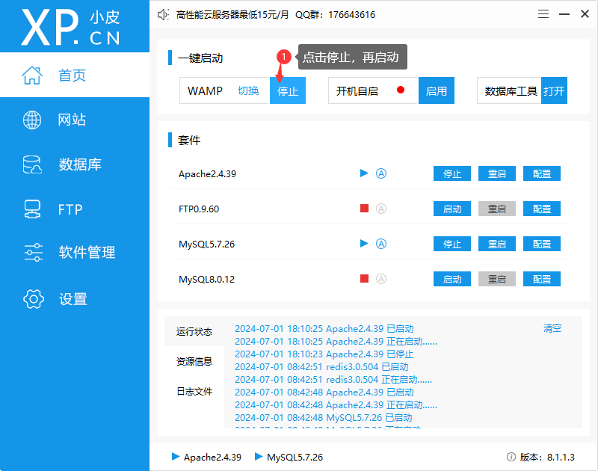Click FTP0.9.60 red stopped icon
Screen dimensions: 598x471
364,209
